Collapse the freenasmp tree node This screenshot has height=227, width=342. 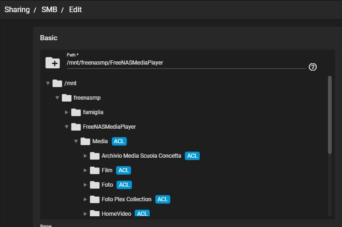(57, 98)
